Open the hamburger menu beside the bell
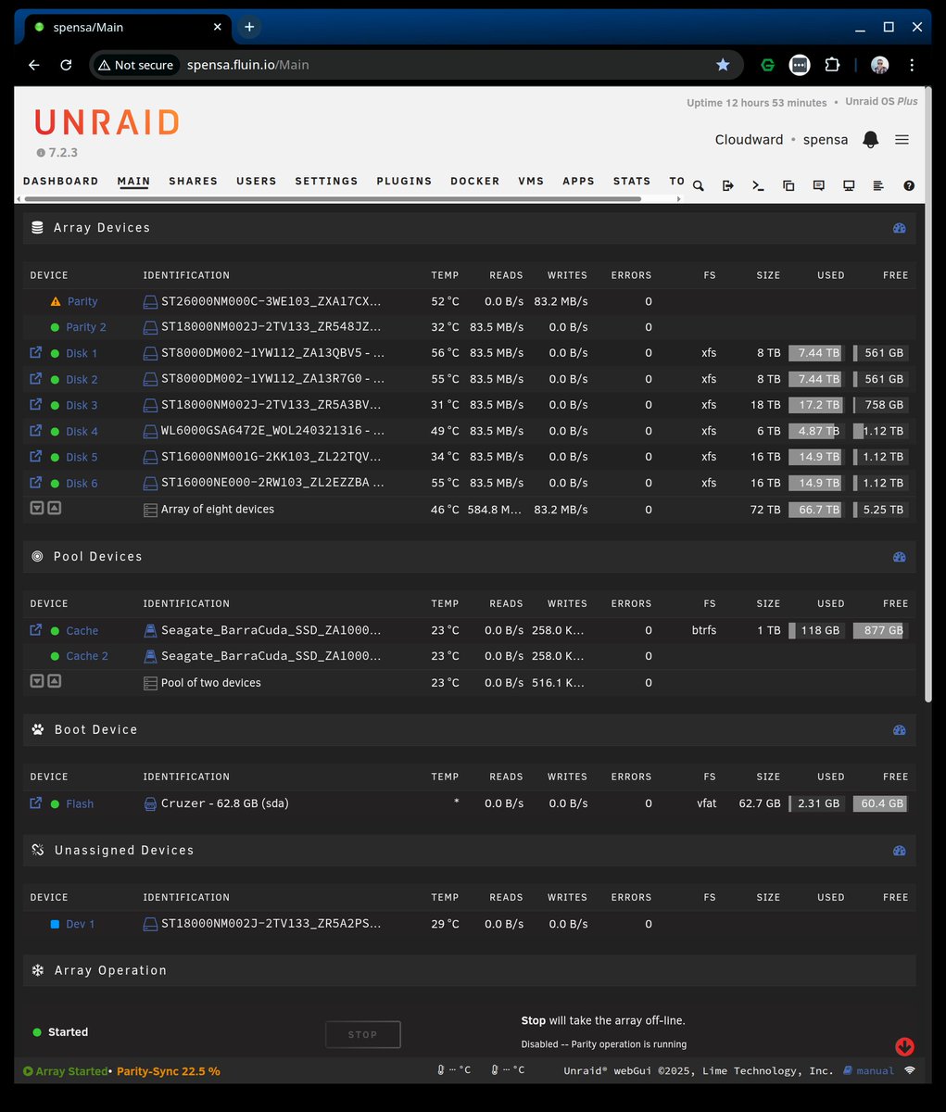This screenshot has height=1112, width=946. point(902,139)
